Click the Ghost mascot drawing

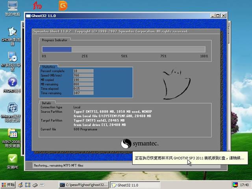(x=176, y=84)
